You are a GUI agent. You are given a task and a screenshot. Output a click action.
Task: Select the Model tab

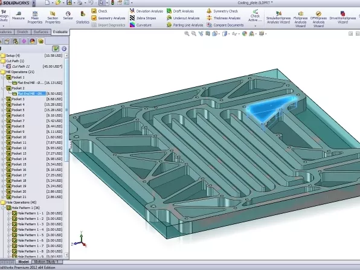pyautogui.click(x=24, y=262)
